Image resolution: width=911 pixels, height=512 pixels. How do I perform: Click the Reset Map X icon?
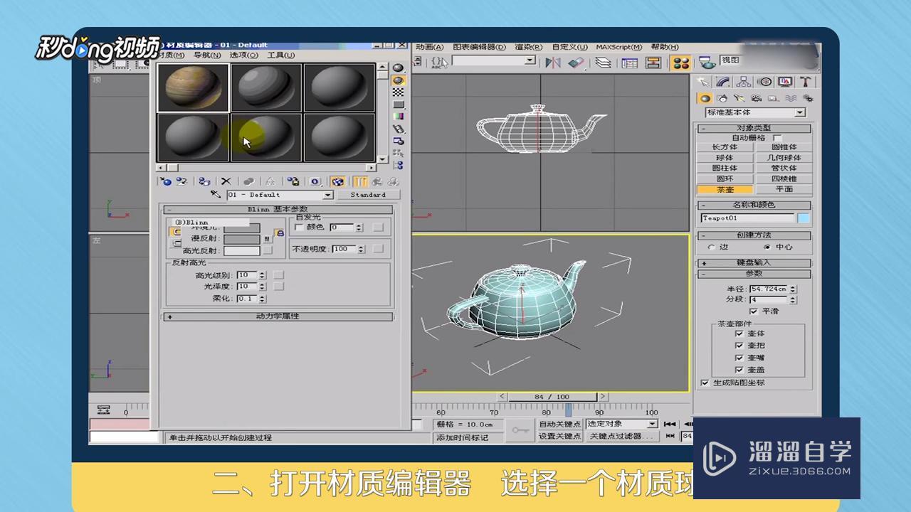(x=226, y=181)
